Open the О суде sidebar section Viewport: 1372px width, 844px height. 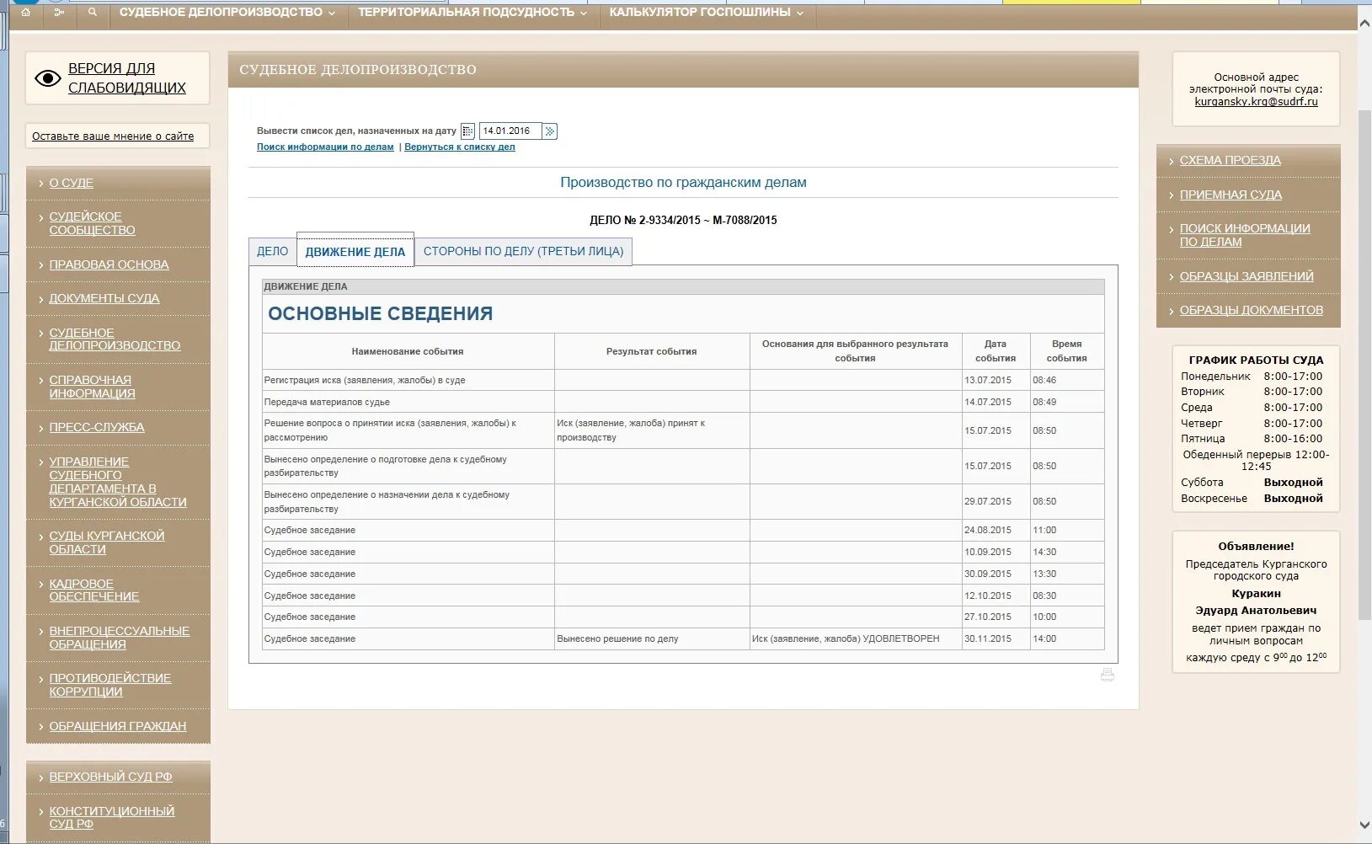point(72,183)
